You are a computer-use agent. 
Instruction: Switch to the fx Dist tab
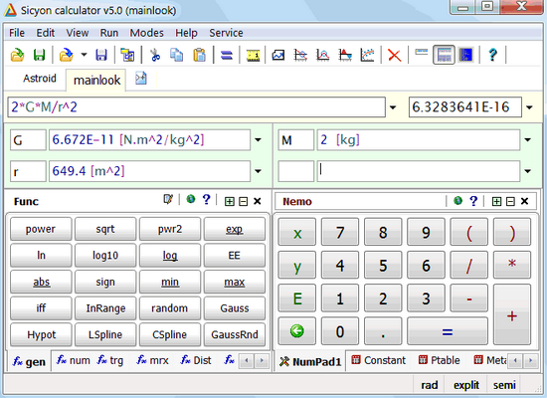tap(196, 360)
